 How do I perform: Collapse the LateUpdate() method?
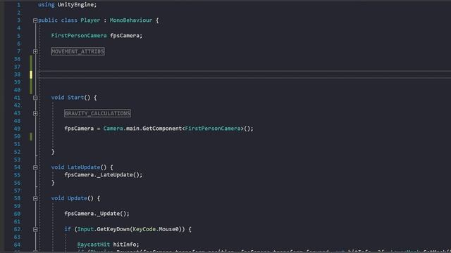pos(35,167)
